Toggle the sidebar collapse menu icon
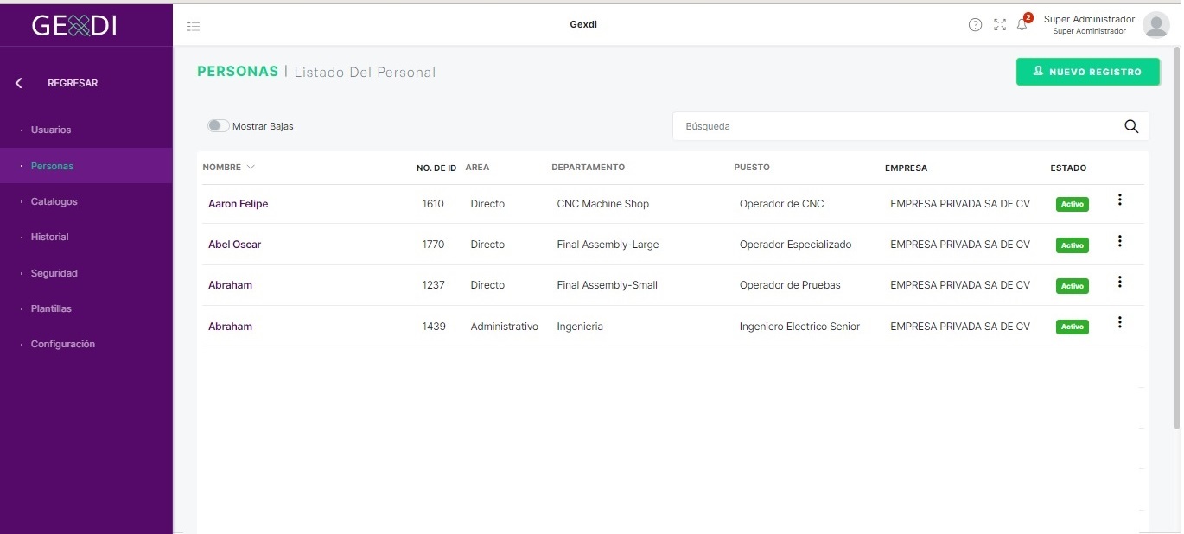 tap(194, 27)
